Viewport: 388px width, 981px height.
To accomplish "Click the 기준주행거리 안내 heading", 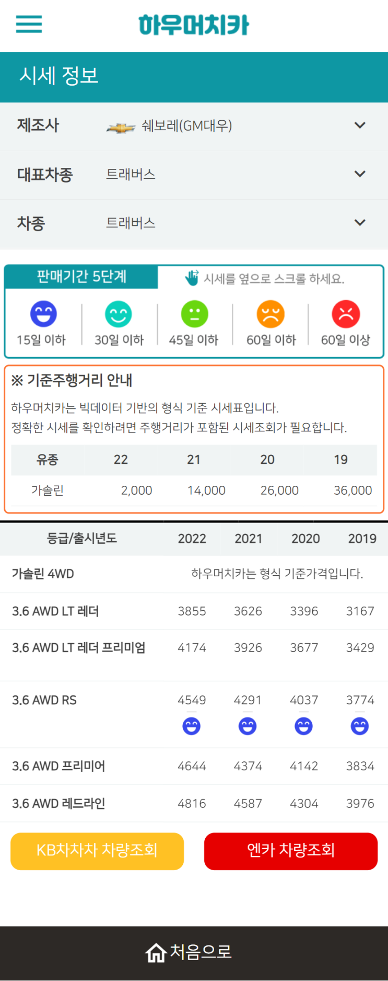I will (72, 380).
